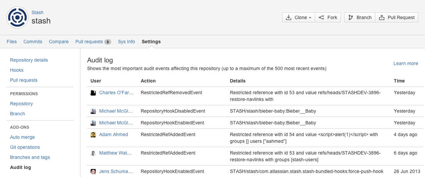The image size is (425, 177).
Task: Open Repository permissions link
Action: [x=21, y=104]
